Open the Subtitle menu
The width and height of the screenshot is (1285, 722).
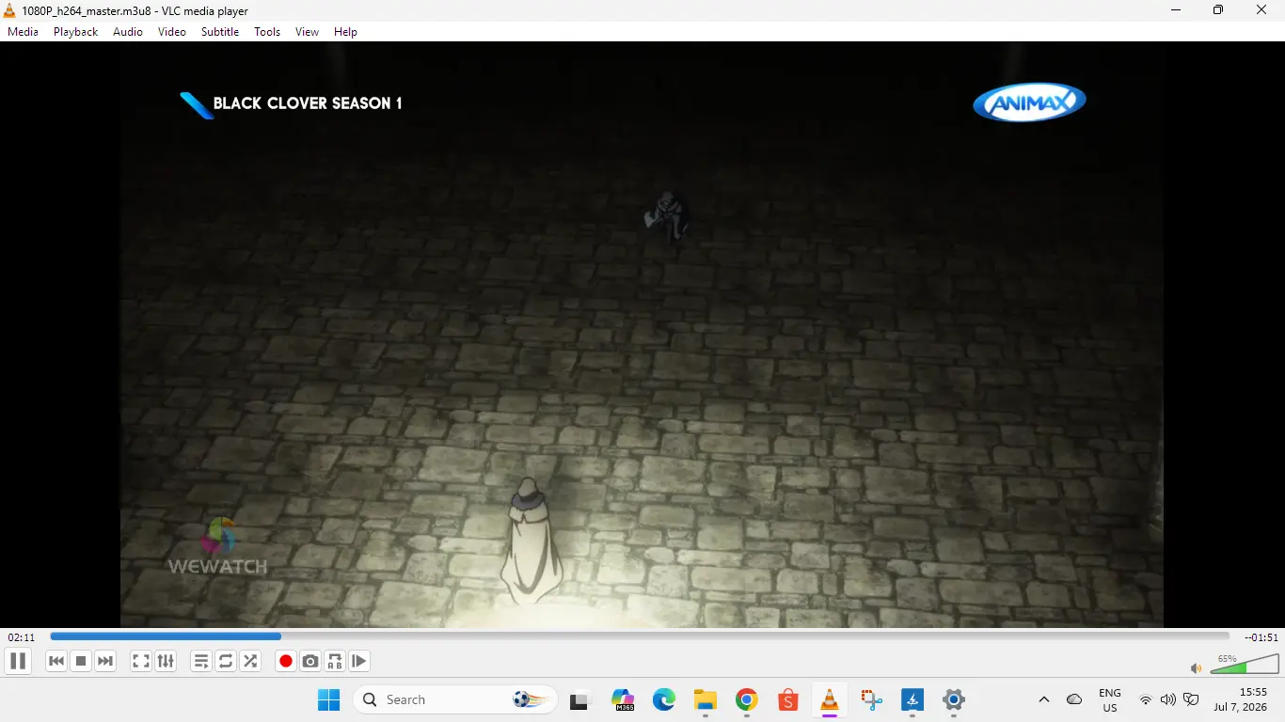coord(220,32)
